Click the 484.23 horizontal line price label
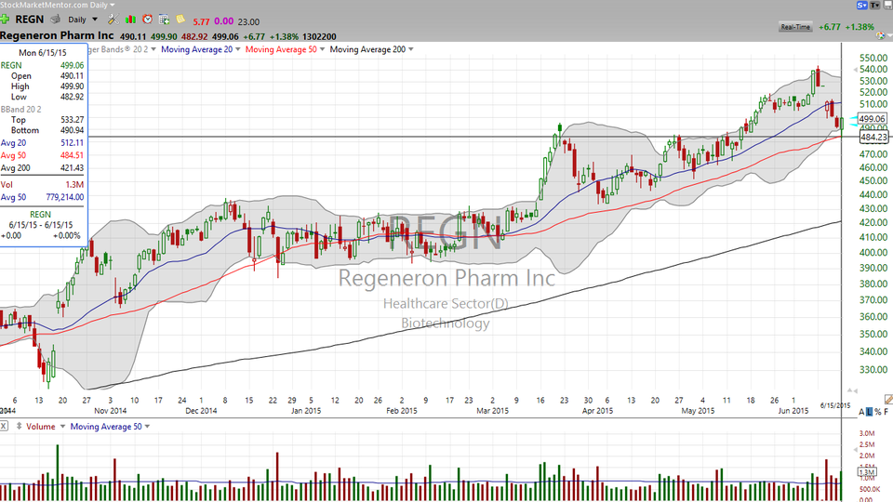893x502 pixels. coord(873,138)
